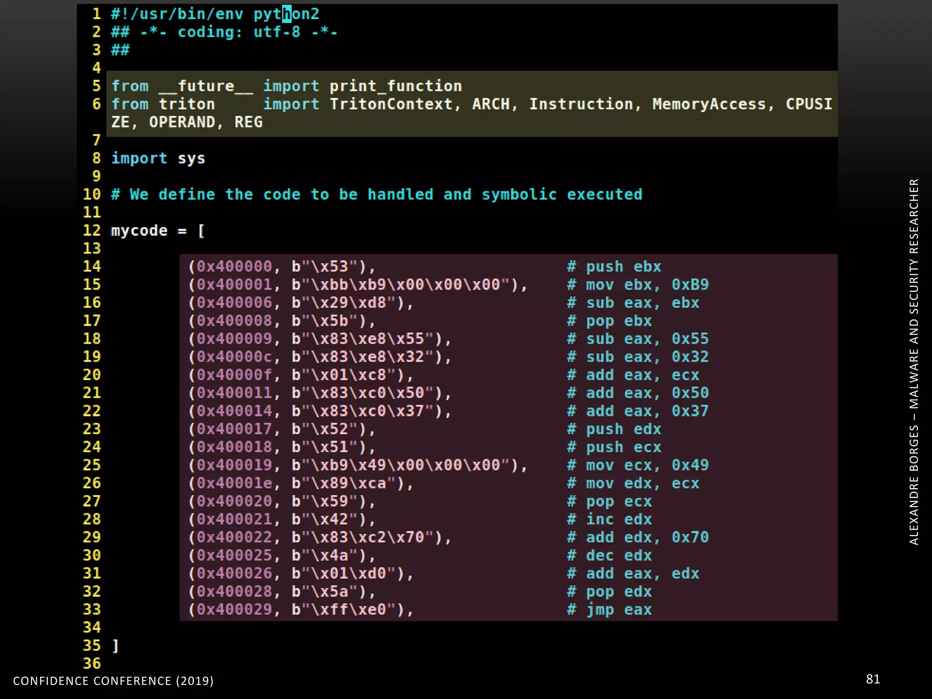Click slide number 81

click(872, 679)
